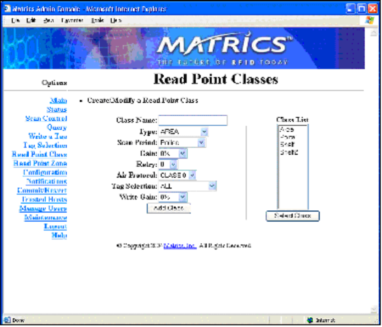Close the Internet Explorer window
The width and height of the screenshot is (382, 327).
click(373, 9)
